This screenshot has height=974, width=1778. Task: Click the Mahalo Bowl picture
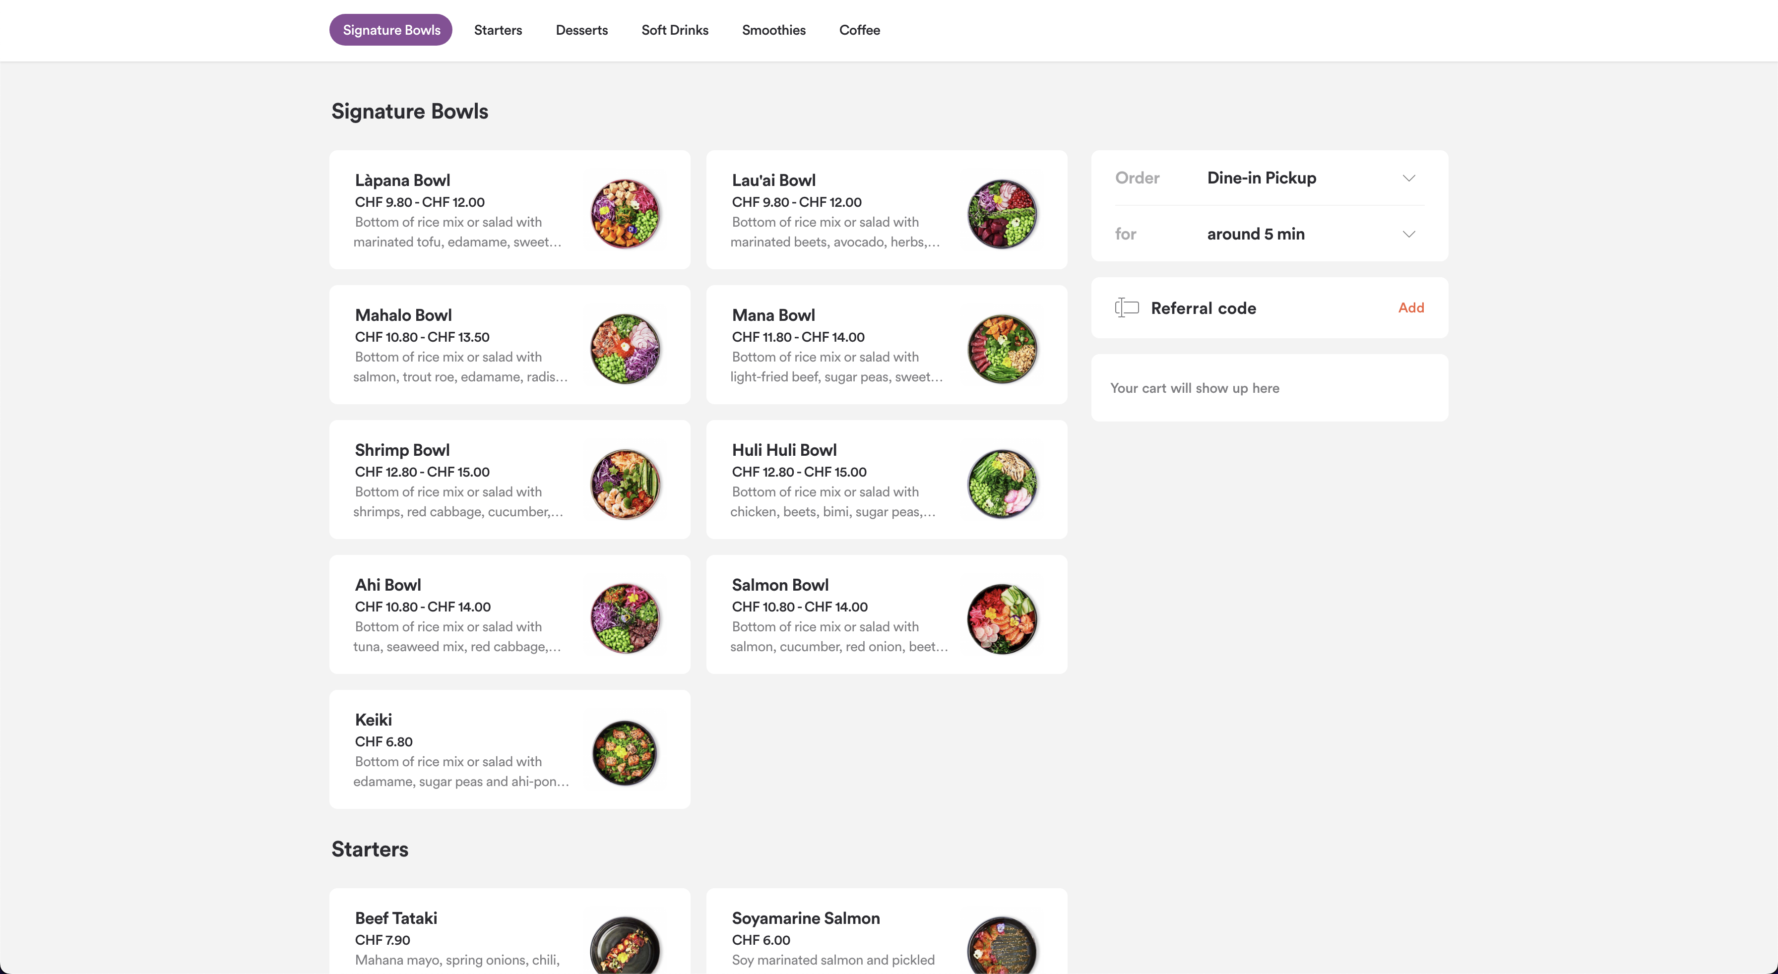pos(626,348)
